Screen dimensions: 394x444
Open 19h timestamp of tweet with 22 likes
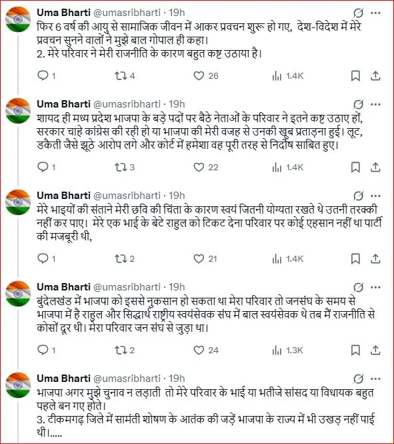(177, 104)
